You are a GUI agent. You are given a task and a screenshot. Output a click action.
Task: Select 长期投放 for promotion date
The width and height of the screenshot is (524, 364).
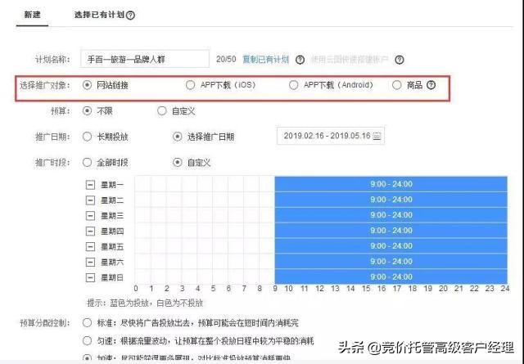88,137
